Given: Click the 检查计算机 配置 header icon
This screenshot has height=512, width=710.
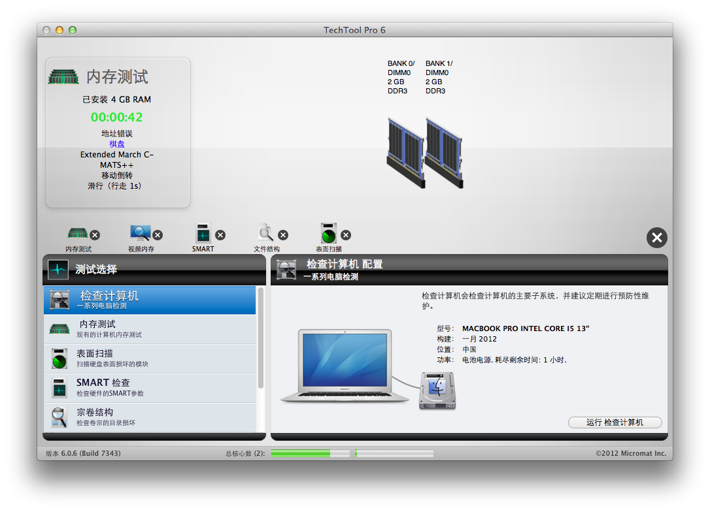Looking at the screenshot, I should (x=286, y=270).
